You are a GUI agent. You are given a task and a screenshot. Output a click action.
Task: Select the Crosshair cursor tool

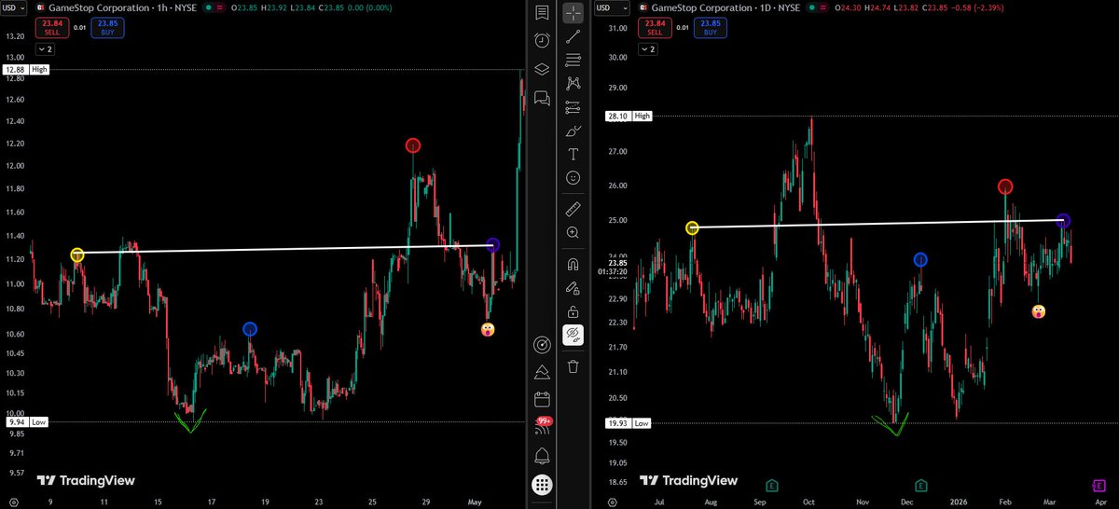point(573,13)
